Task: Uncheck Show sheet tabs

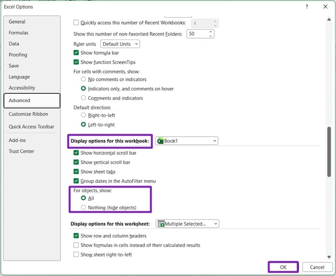Action: coord(76,171)
